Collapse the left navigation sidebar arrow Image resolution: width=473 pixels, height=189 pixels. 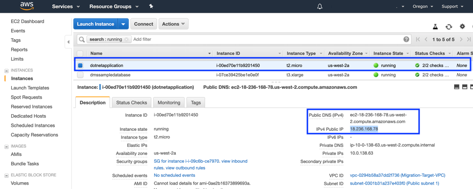68,42
